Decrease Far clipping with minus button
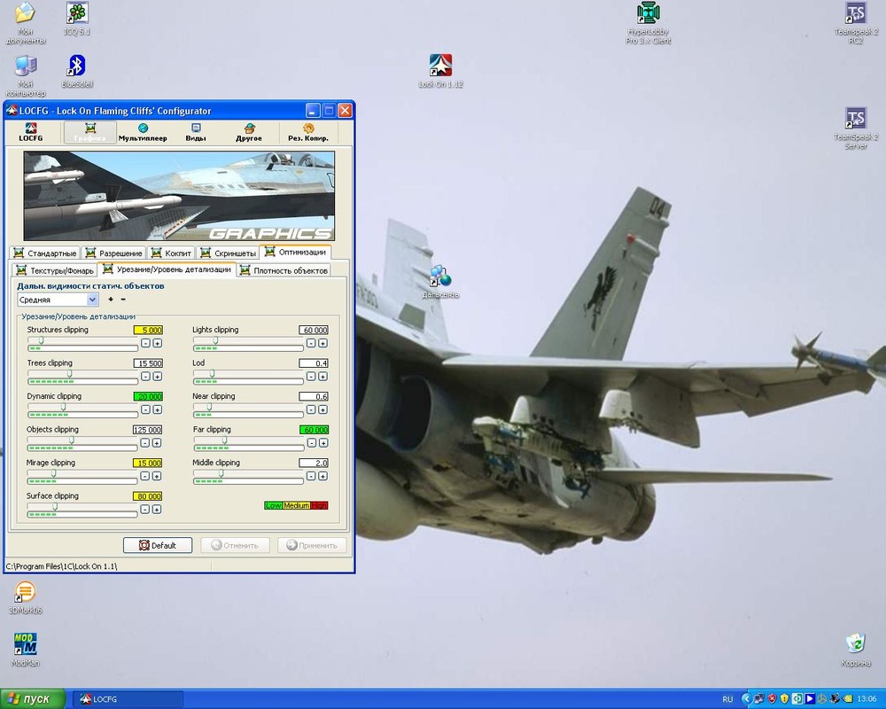Image resolution: width=886 pixels, height=709 pixels. tap(311, 443)
